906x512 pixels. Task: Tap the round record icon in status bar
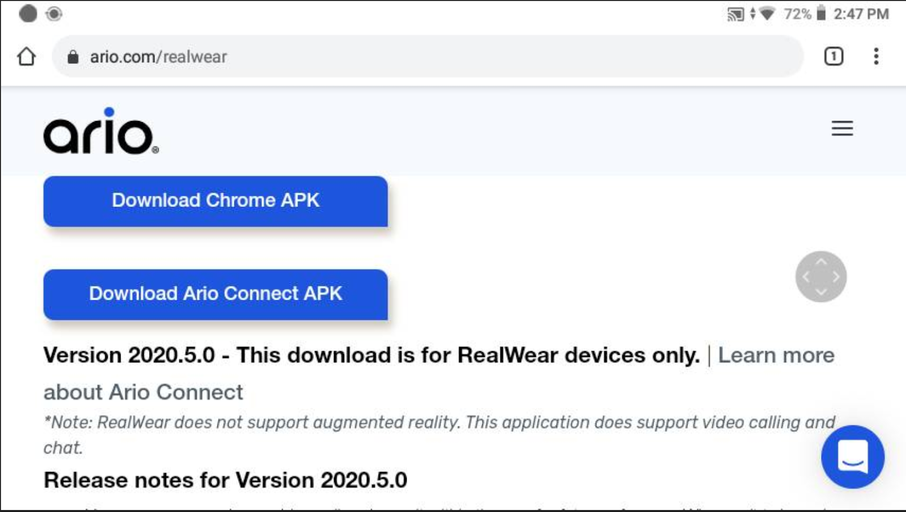[54, 14]
